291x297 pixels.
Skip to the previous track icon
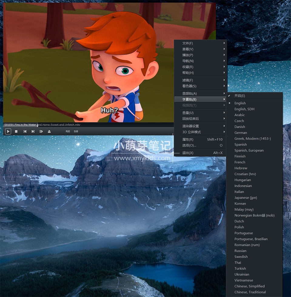[x=25, y=131]
